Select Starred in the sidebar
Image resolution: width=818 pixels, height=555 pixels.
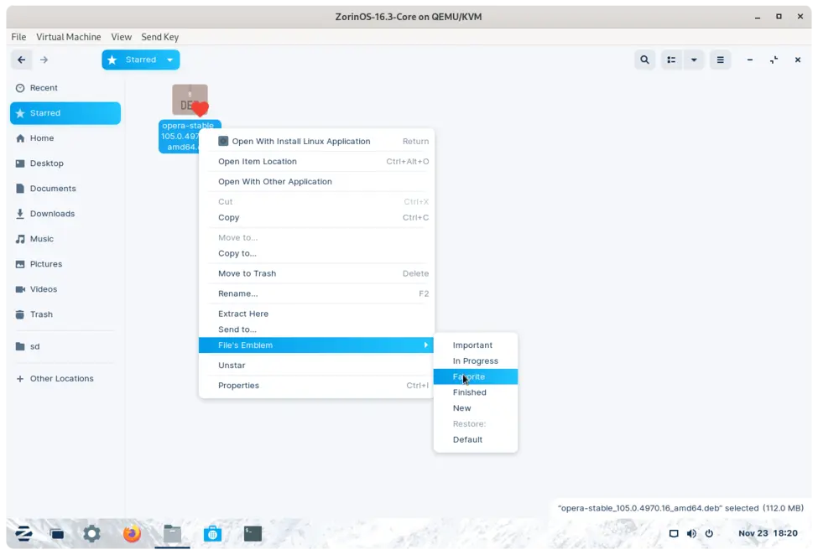tap(65, 113)
